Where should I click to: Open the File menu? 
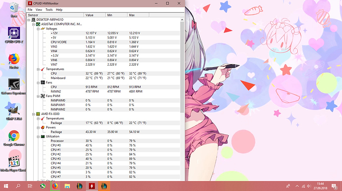(x=30, y=10)
